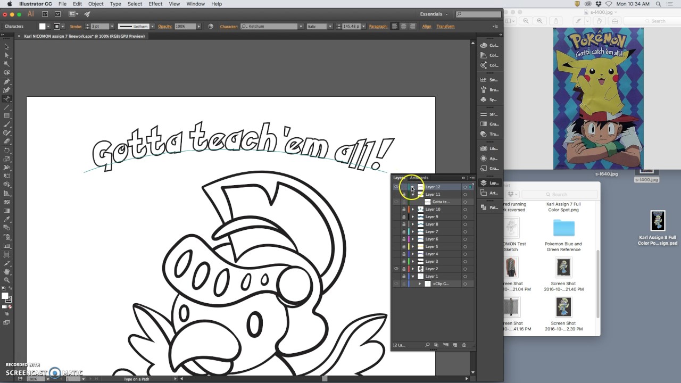The height and width of the screenshot is (383, 681).
Task: Click the Artboards panel dock icon
Action: pos(489,193)
